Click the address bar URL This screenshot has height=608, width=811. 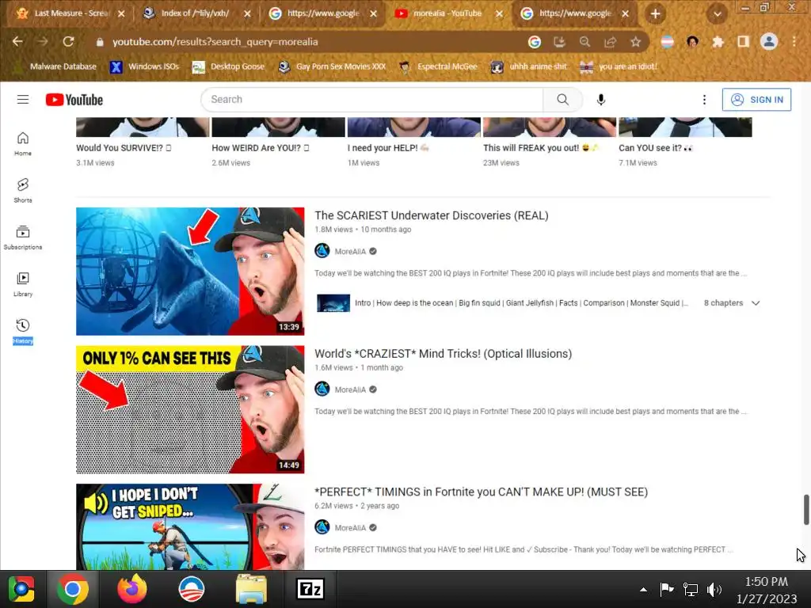pos(215,42)
